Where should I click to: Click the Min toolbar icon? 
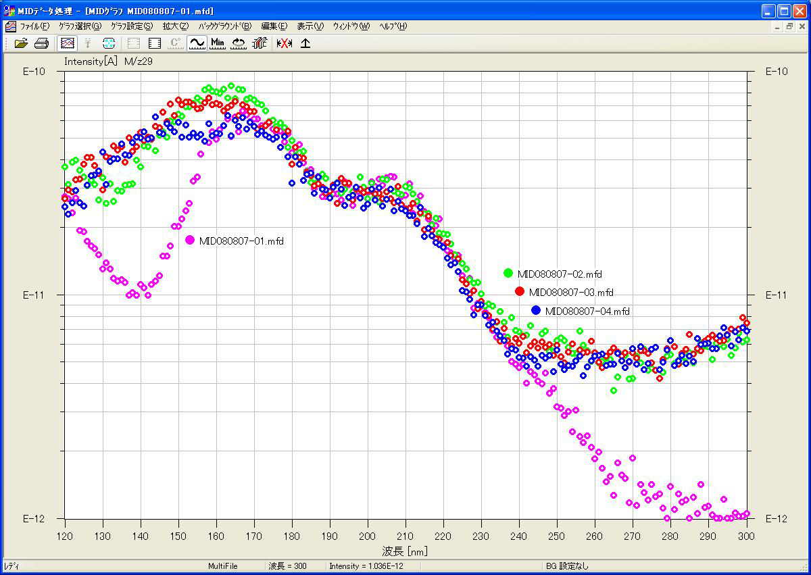point(218,43)
